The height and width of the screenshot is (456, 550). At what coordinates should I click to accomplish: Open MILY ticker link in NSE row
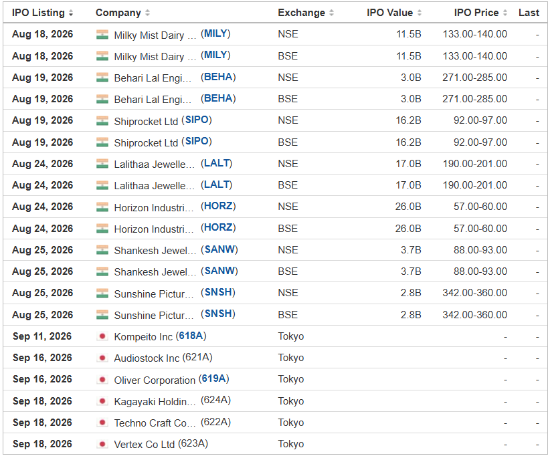[x=215, y=33]
